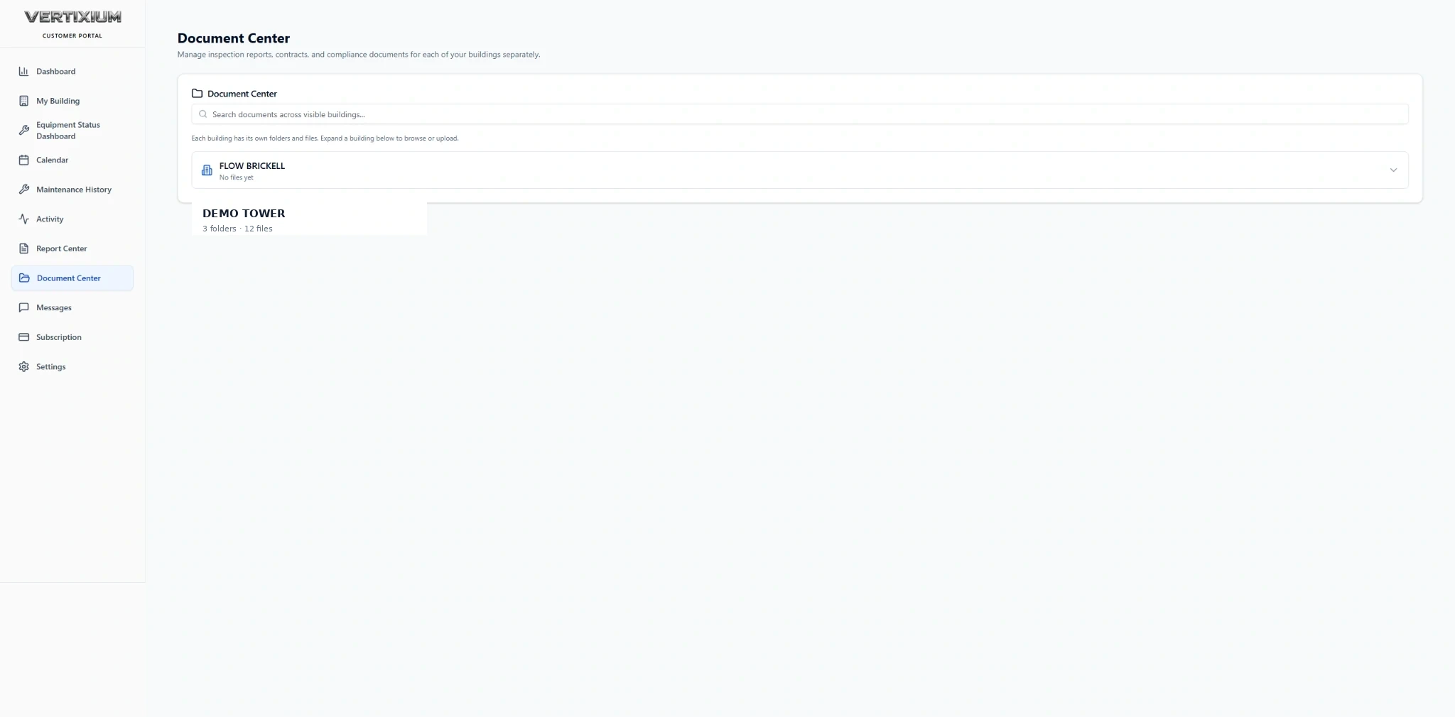Focus the search documents field
This screenshot has height=717, width=1455.
800,114
